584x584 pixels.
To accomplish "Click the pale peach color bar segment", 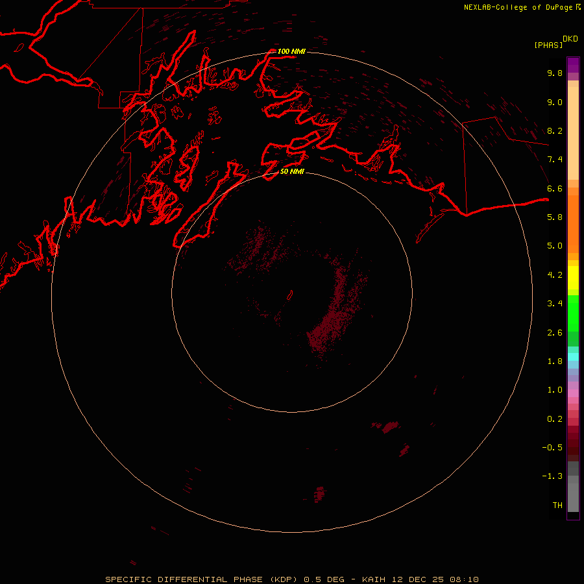I will coord(573,133).
